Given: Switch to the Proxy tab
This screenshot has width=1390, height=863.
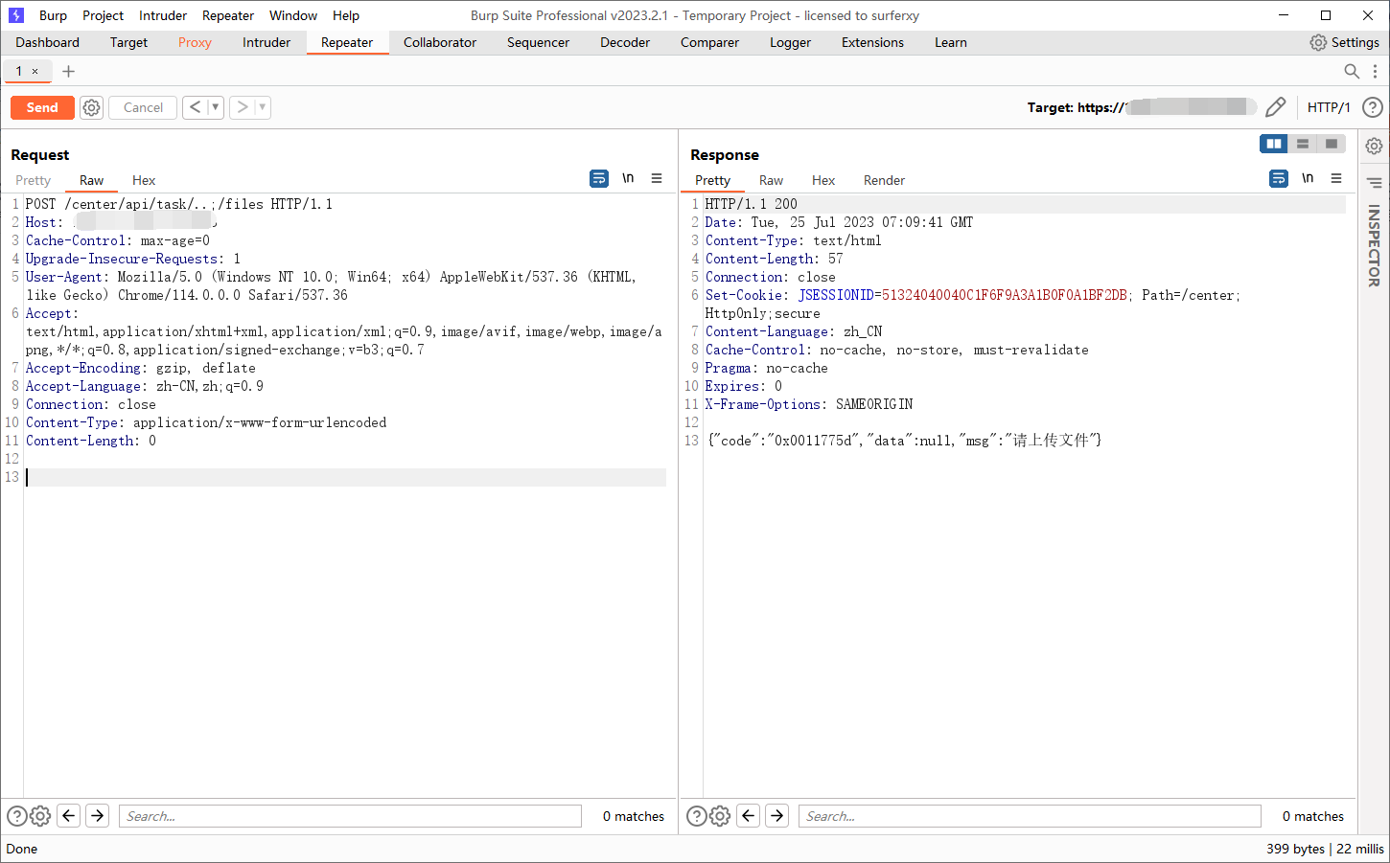Looking at the screenshot, I should tap(195, 42).
